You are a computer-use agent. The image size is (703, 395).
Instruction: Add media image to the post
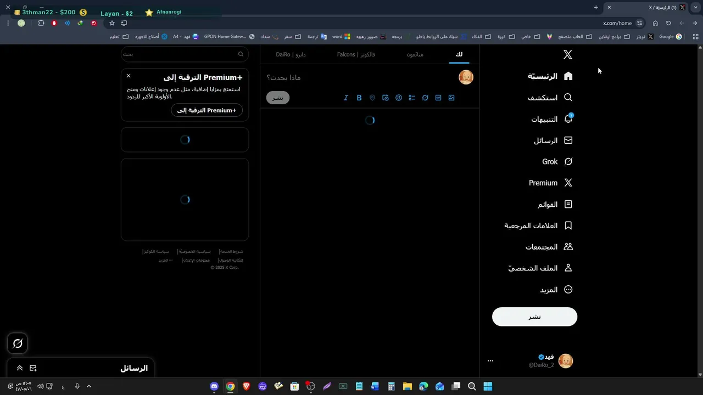tap(451, 98)
